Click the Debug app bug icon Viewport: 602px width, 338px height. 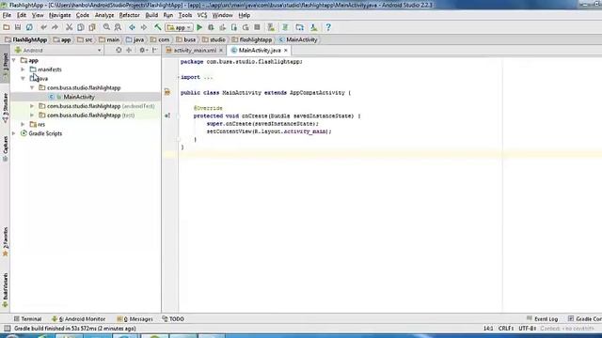[x=211, y=27]
